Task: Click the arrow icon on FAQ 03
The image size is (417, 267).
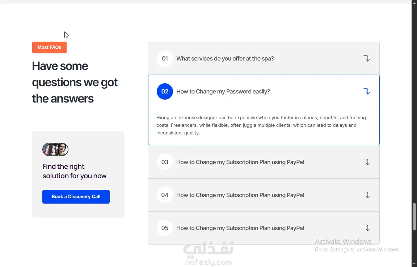Action: pos(367,162)
